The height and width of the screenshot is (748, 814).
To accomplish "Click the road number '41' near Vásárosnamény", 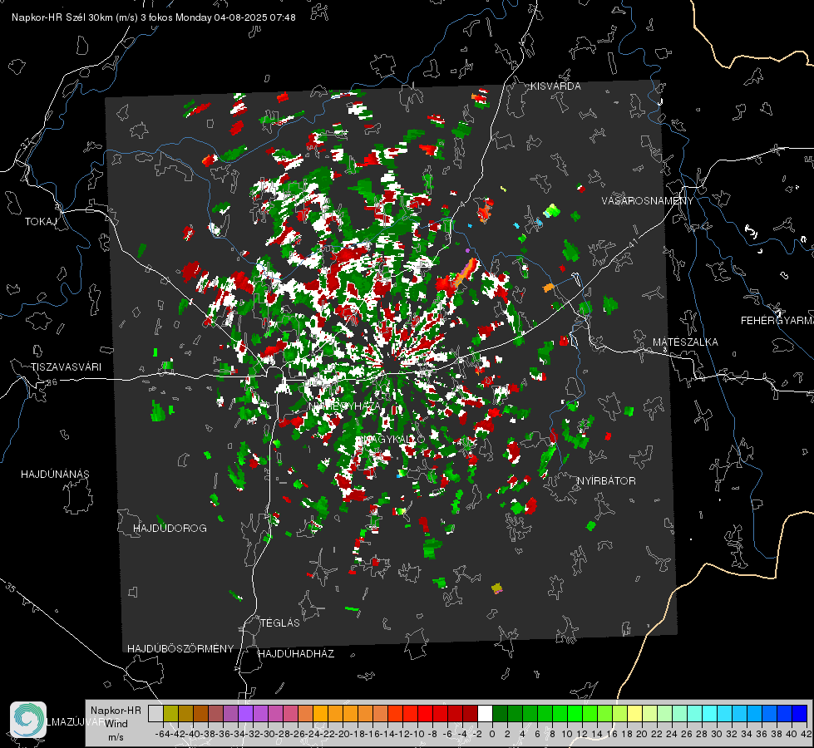I will (632, 243).
